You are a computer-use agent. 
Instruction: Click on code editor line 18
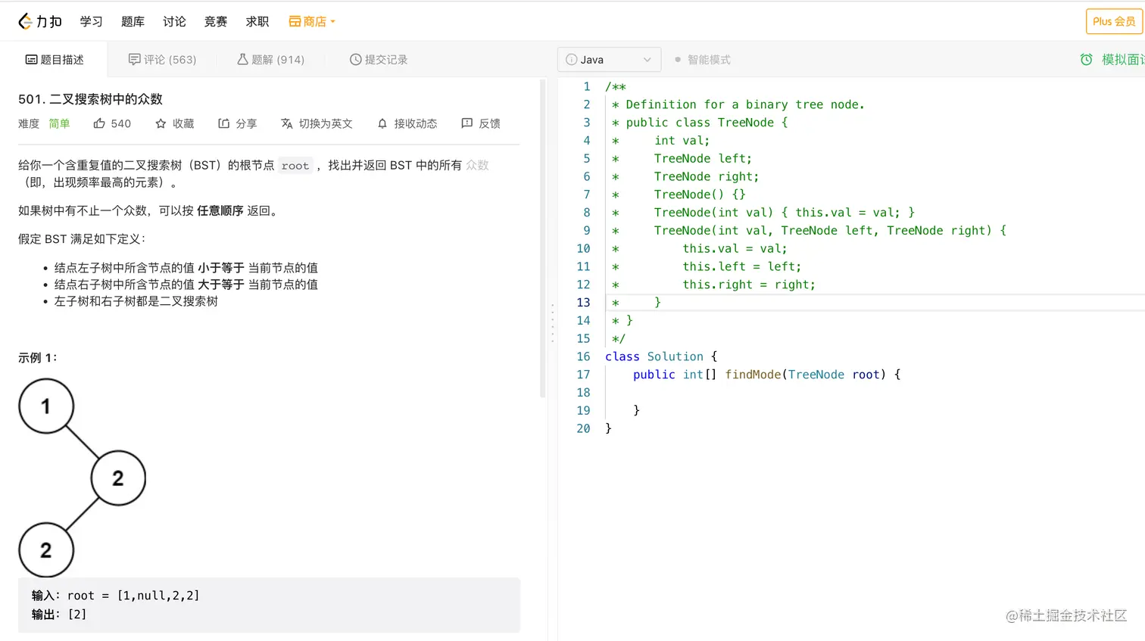point(757,393)
